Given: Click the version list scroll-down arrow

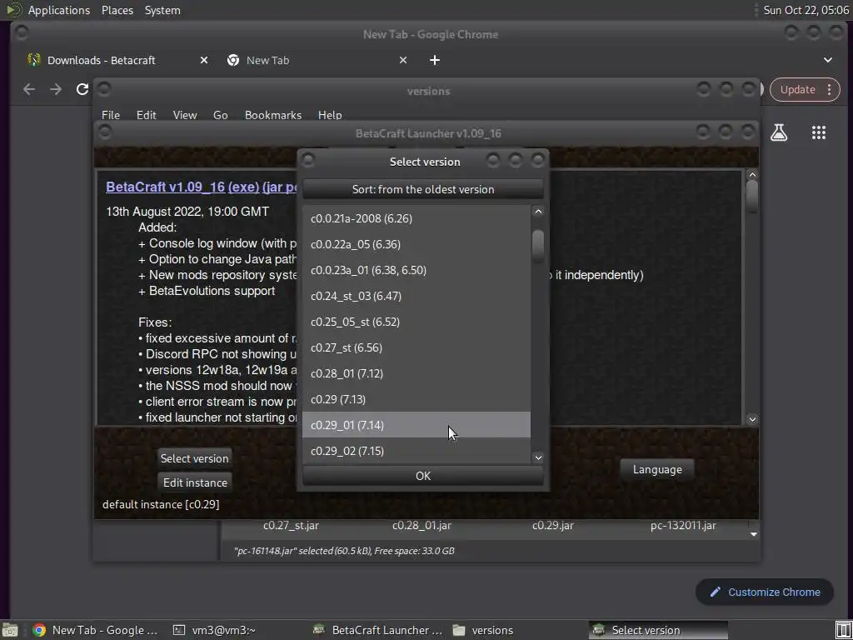Looking at the screenshot, I should 538,457.
